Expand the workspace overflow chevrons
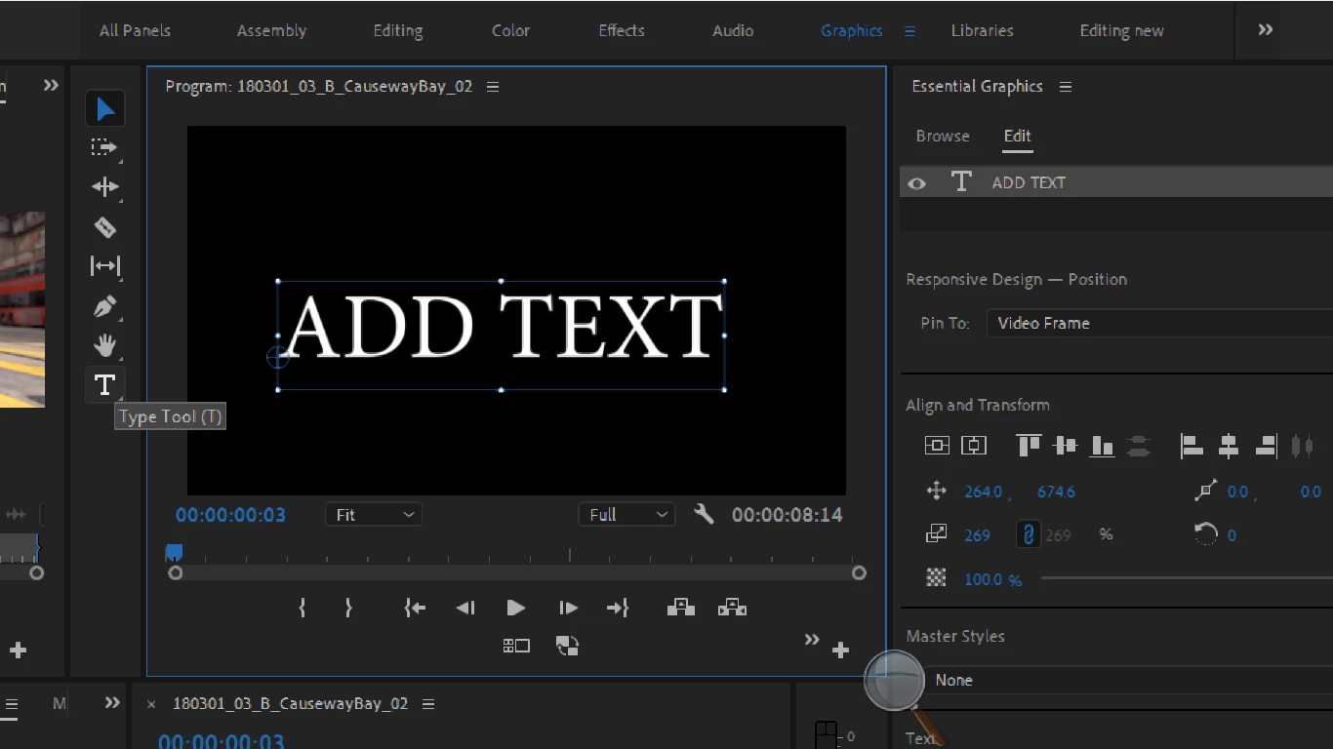This screenshot has width=1333, height=749. point(1265,30)
